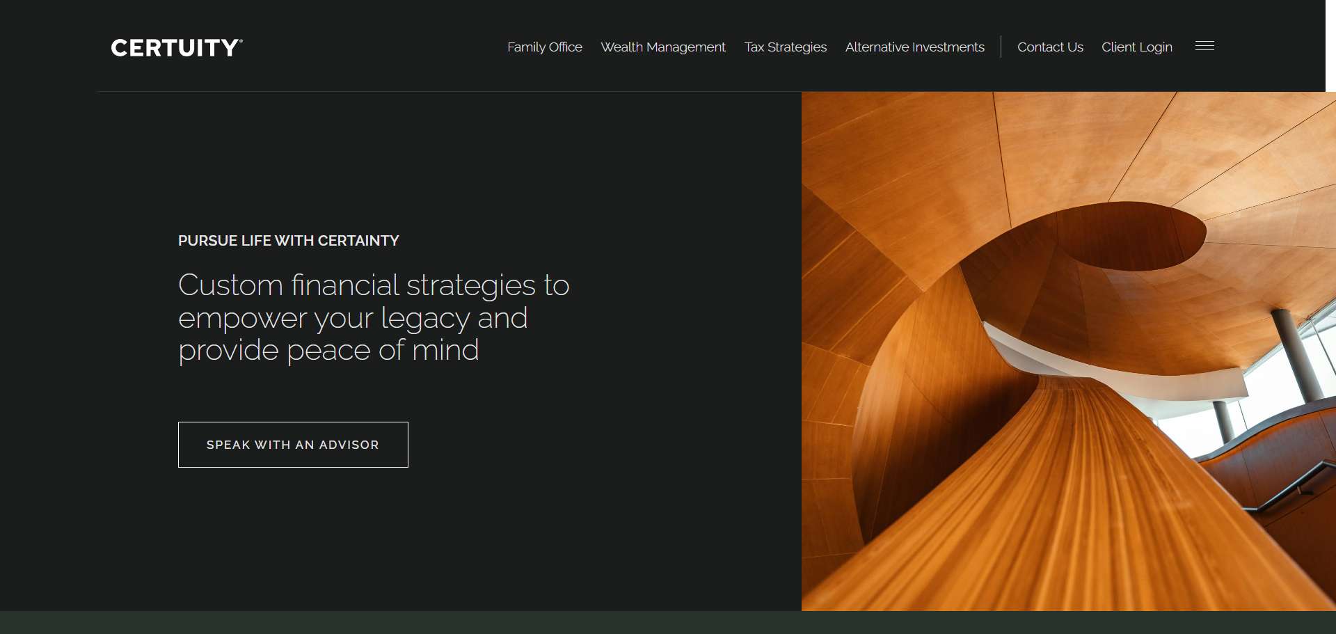Image resolution: width=1336 pixels, height=634 pixels.
Task: Open the hamburger menu icon
Action: click(x=1204, y=46)
